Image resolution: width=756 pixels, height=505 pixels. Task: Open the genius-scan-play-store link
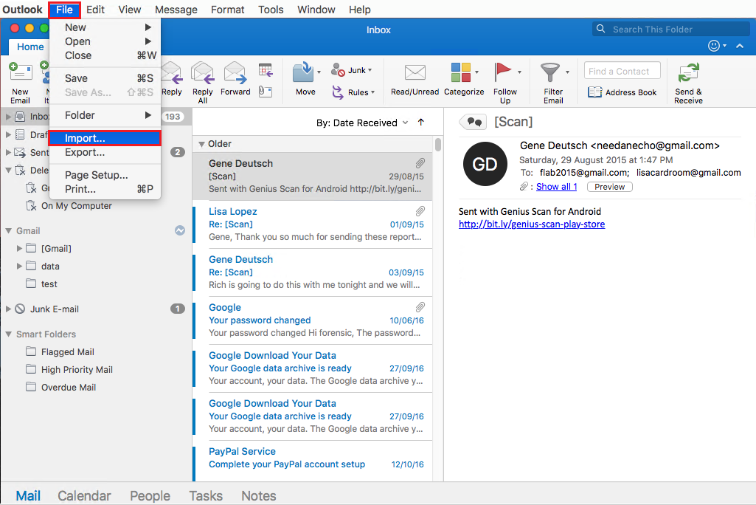tap(532, 224)
